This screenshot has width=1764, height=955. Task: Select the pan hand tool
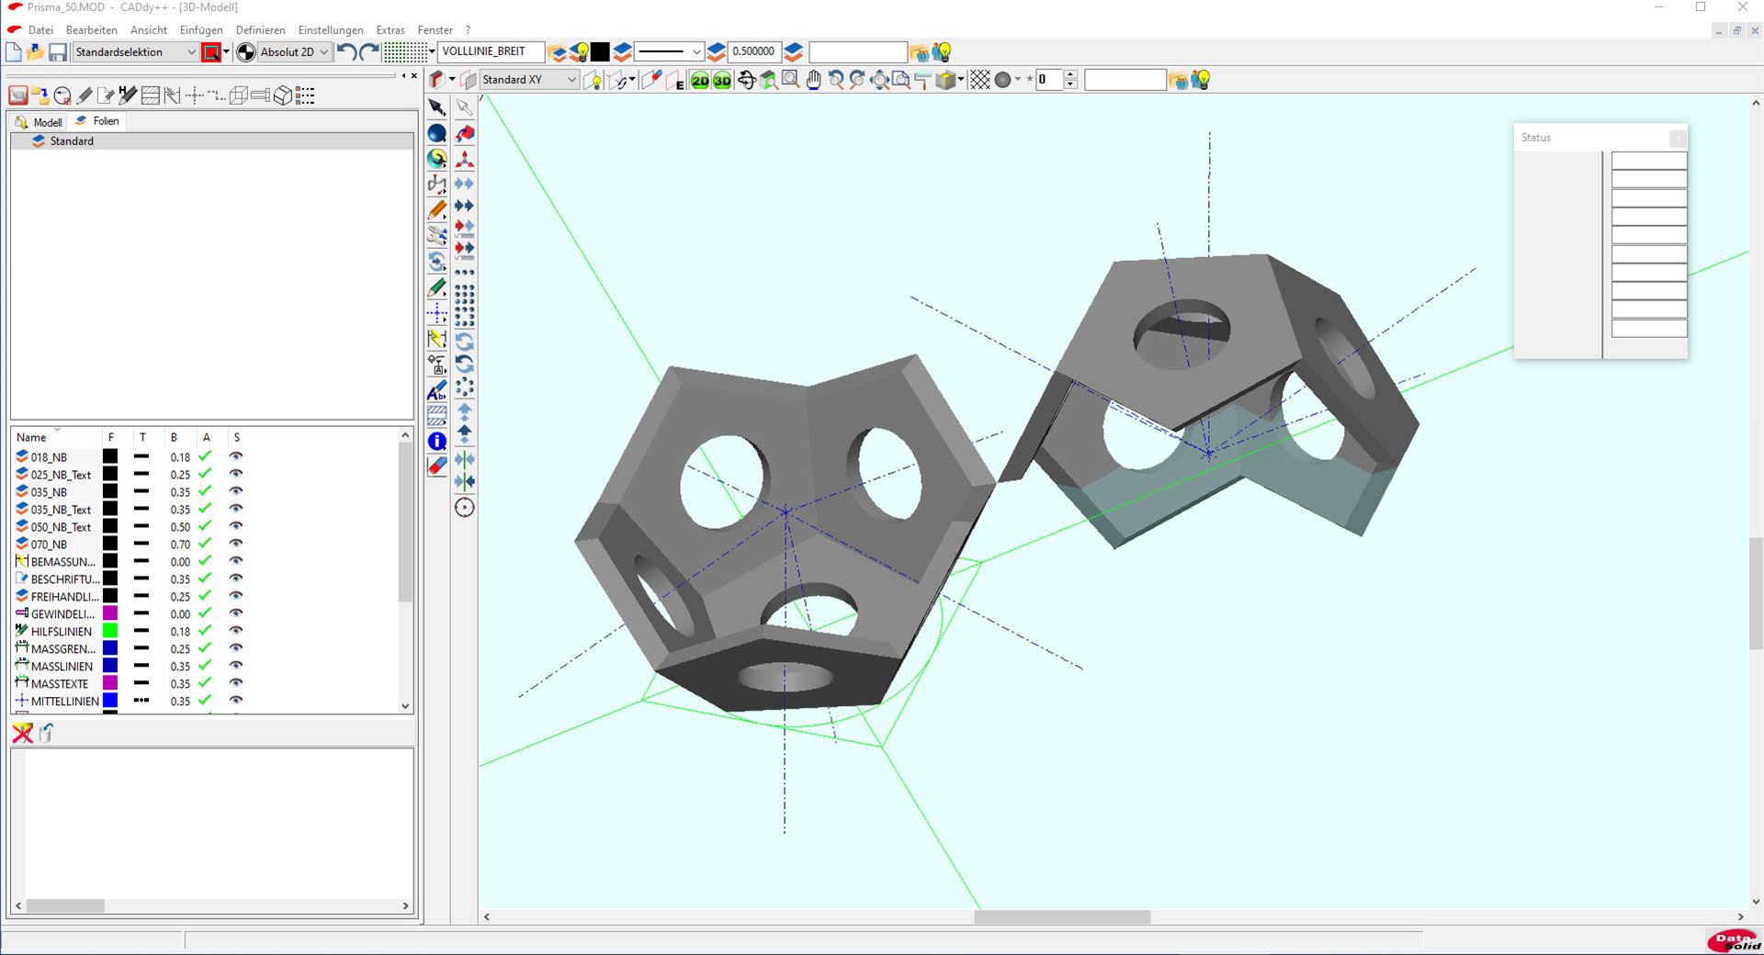813,81
